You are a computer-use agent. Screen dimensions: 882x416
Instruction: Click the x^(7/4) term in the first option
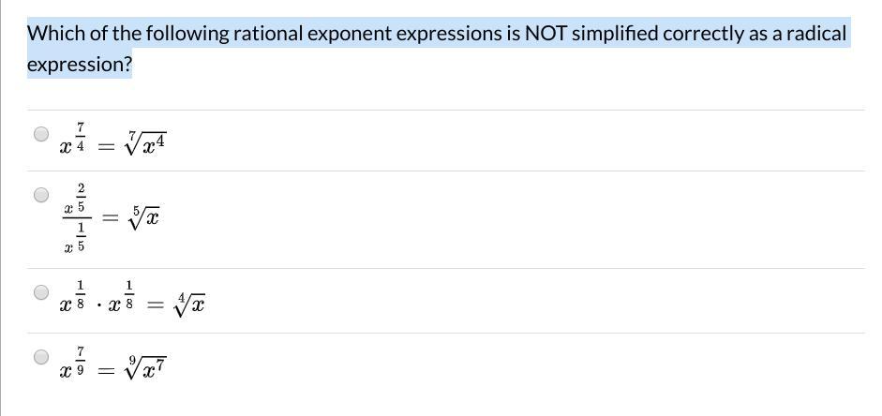click(72, 137)
